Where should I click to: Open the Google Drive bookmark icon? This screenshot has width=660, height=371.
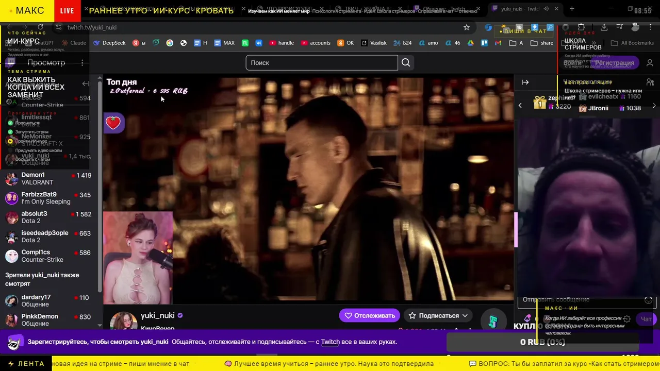pos(471,43)
